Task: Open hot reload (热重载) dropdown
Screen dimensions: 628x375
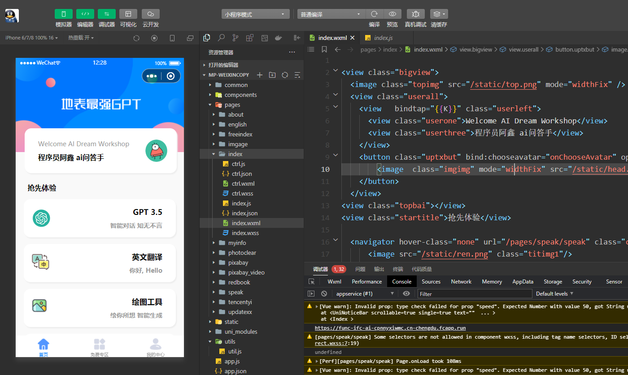Action: coord(81,38)
